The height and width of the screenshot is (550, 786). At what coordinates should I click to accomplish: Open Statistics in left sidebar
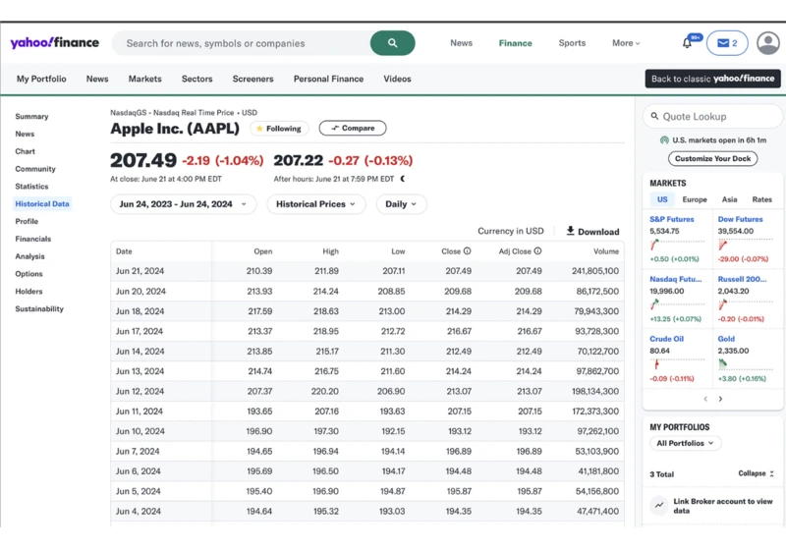click(31, 187)
